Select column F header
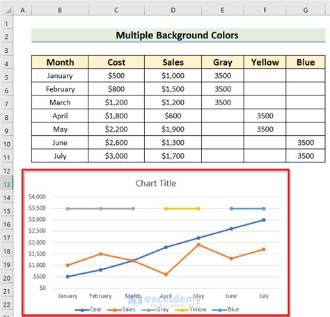The width and height of the screenshot is (330, 317). (265, 10)
